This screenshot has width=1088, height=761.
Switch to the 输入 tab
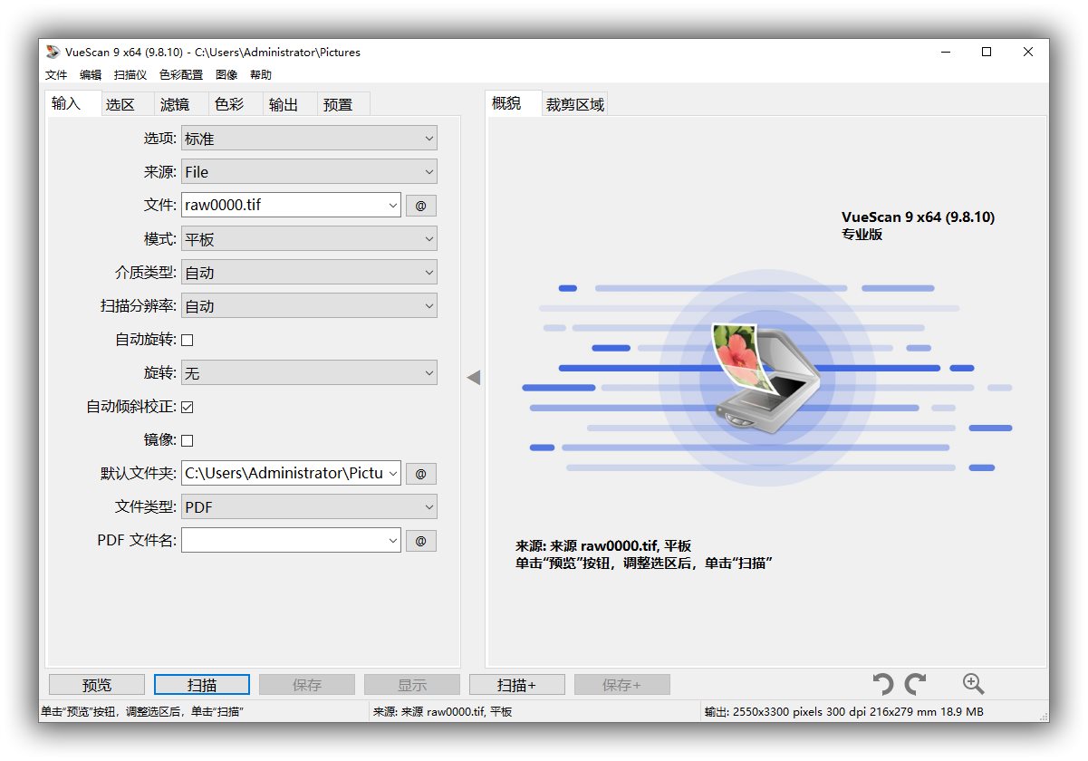tap(73, 103)
